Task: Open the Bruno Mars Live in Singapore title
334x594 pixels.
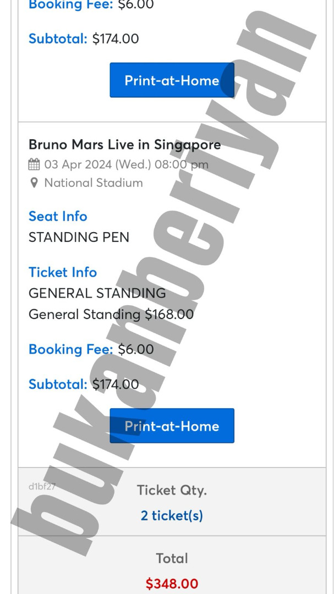Action: pos(124,145)
